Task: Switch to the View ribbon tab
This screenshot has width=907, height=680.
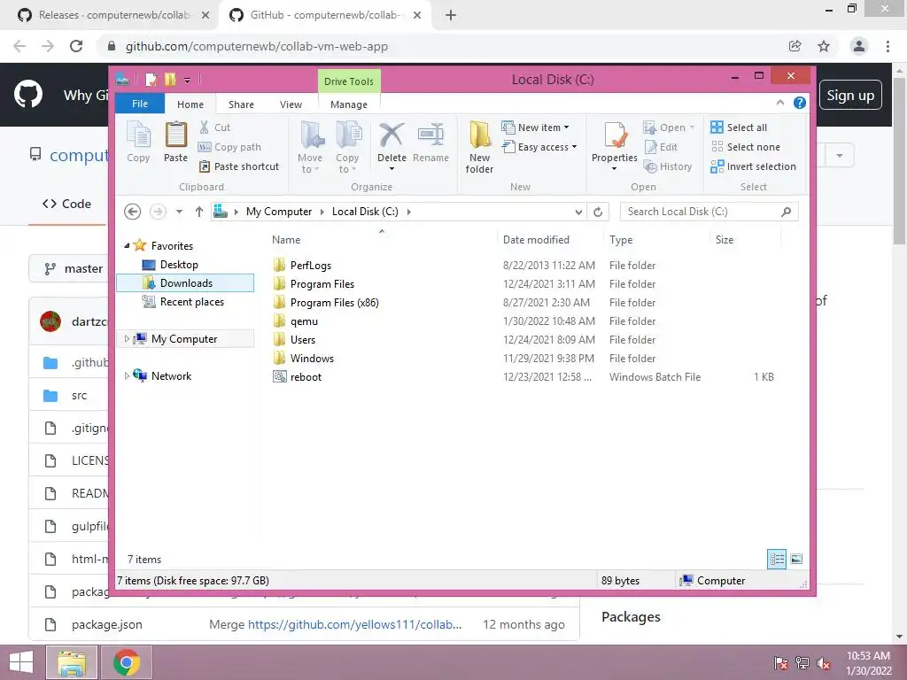Action: tap(291, 104)
